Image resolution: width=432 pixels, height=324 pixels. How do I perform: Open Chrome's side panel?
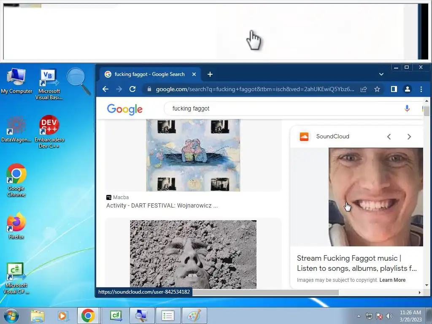point(394,89)
